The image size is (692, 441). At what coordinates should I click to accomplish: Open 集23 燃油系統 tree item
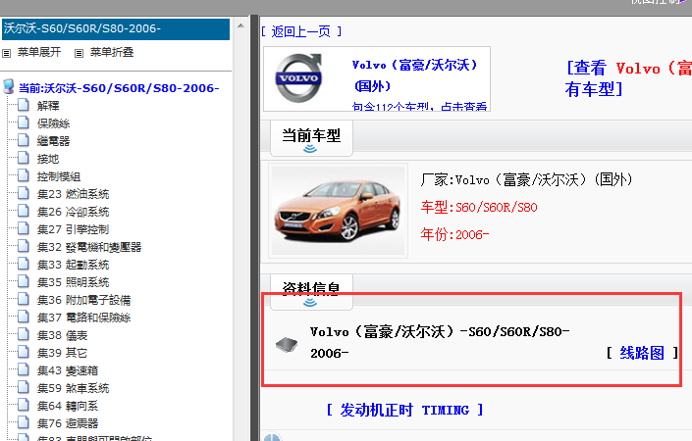pos(74,194)
